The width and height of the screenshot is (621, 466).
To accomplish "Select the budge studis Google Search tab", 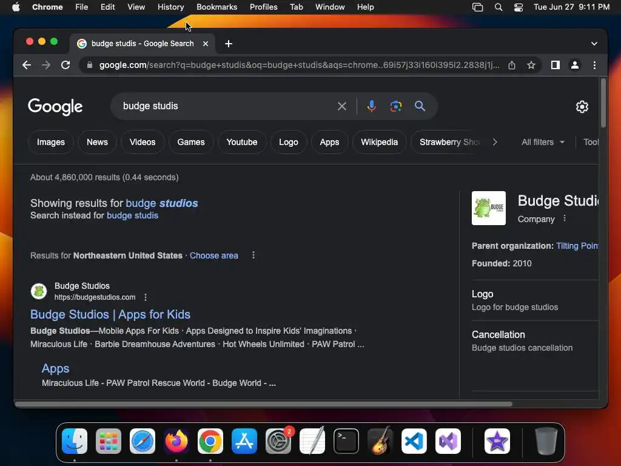I will click(x=143, y=44).
